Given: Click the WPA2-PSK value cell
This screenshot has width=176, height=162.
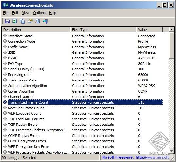Looking at the screenshot, I should (147, 86).
